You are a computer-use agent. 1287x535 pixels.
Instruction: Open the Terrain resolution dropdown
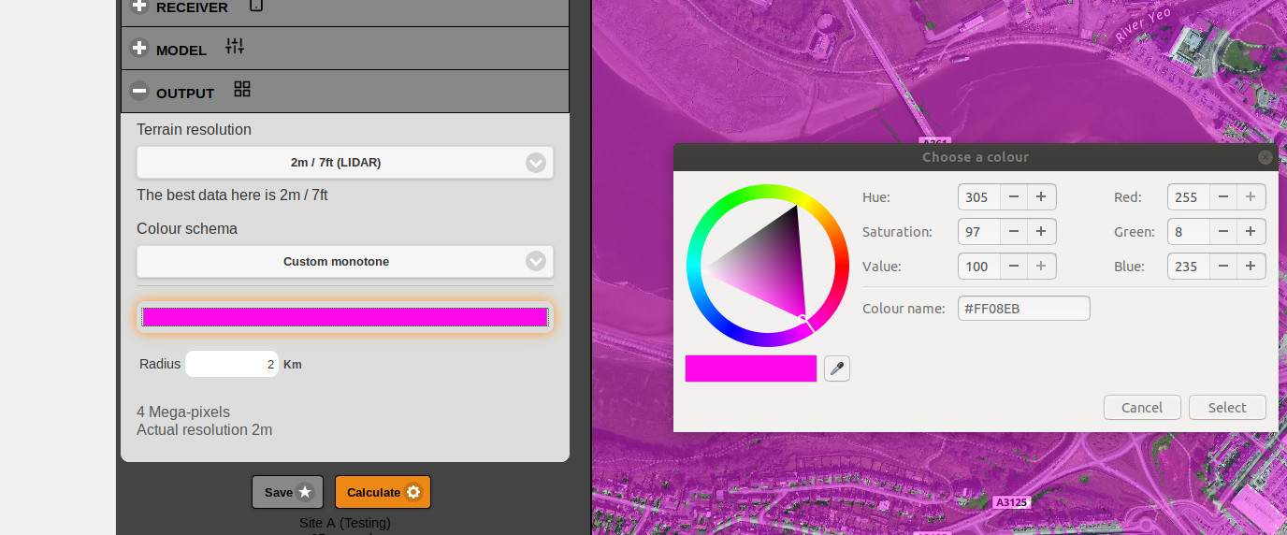[x=344, y=163]
